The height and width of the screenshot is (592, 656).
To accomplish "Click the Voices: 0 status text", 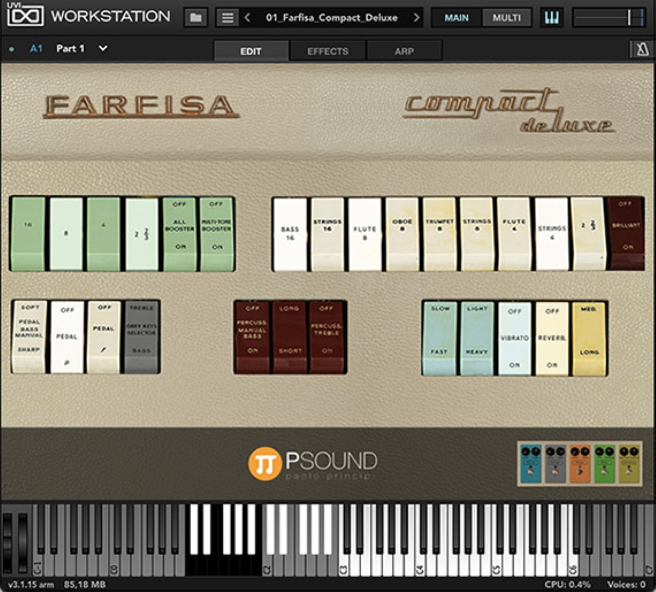I will pyautogui.click(x=627, y=584).
